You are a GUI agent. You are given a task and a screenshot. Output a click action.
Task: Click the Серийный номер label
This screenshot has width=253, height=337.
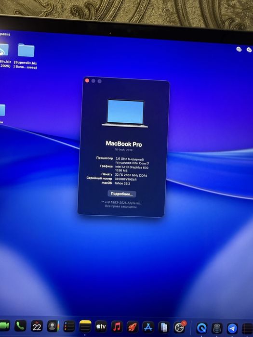pos(99,178)
